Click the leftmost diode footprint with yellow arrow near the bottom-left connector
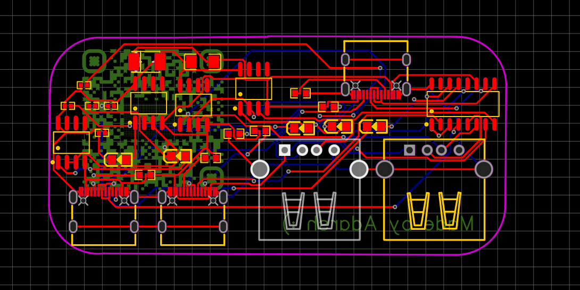 tap(118, 160)
